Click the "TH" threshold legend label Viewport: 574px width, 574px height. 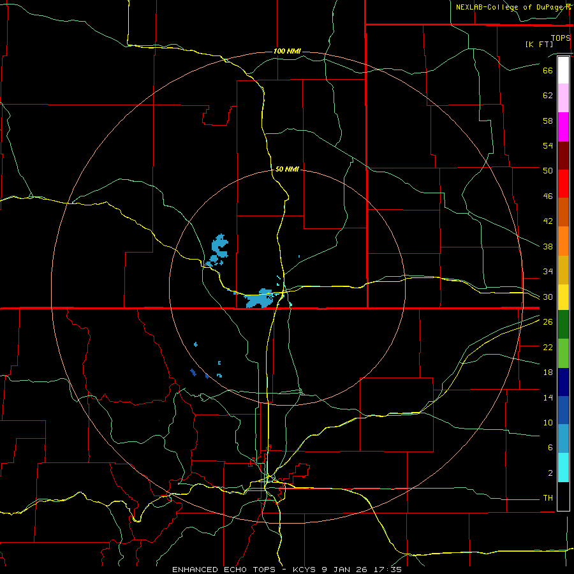point(548,497)
